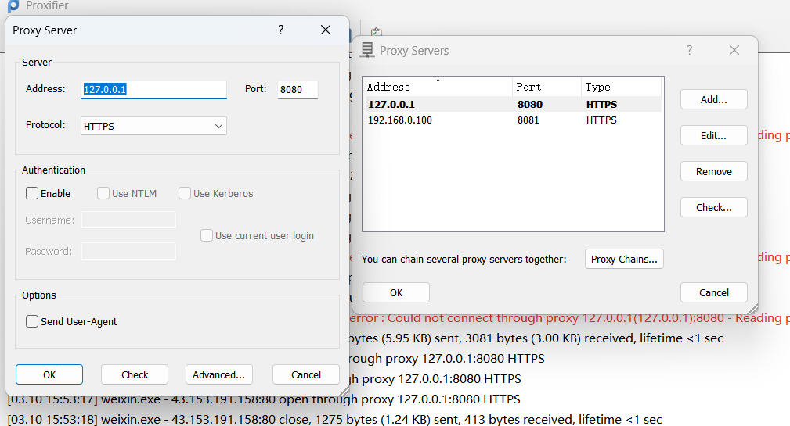Click the Port column header
This screenshot has width=790, height=426.
pos(547,87)
